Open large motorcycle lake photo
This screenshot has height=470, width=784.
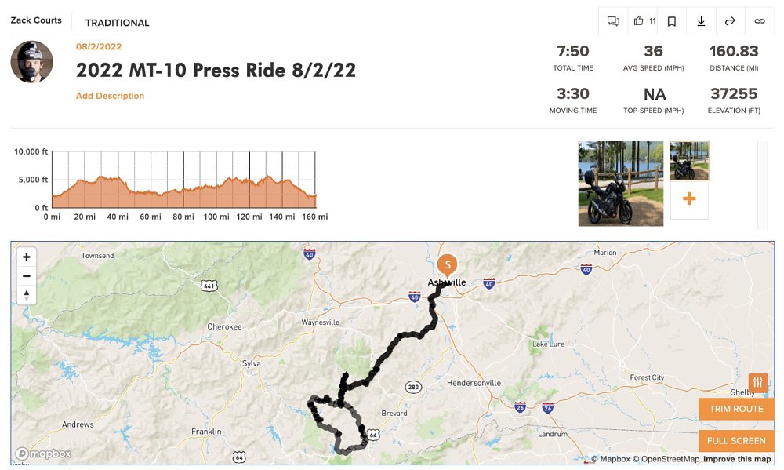(x=620, y=184)
